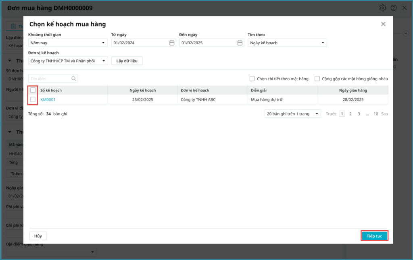Tick the select-all checkbox in table header
The image size is (413, 260).
coord(33,90)
